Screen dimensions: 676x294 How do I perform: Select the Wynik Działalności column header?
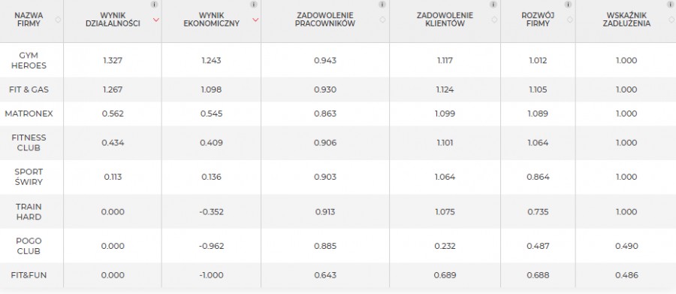click(113, 20)
